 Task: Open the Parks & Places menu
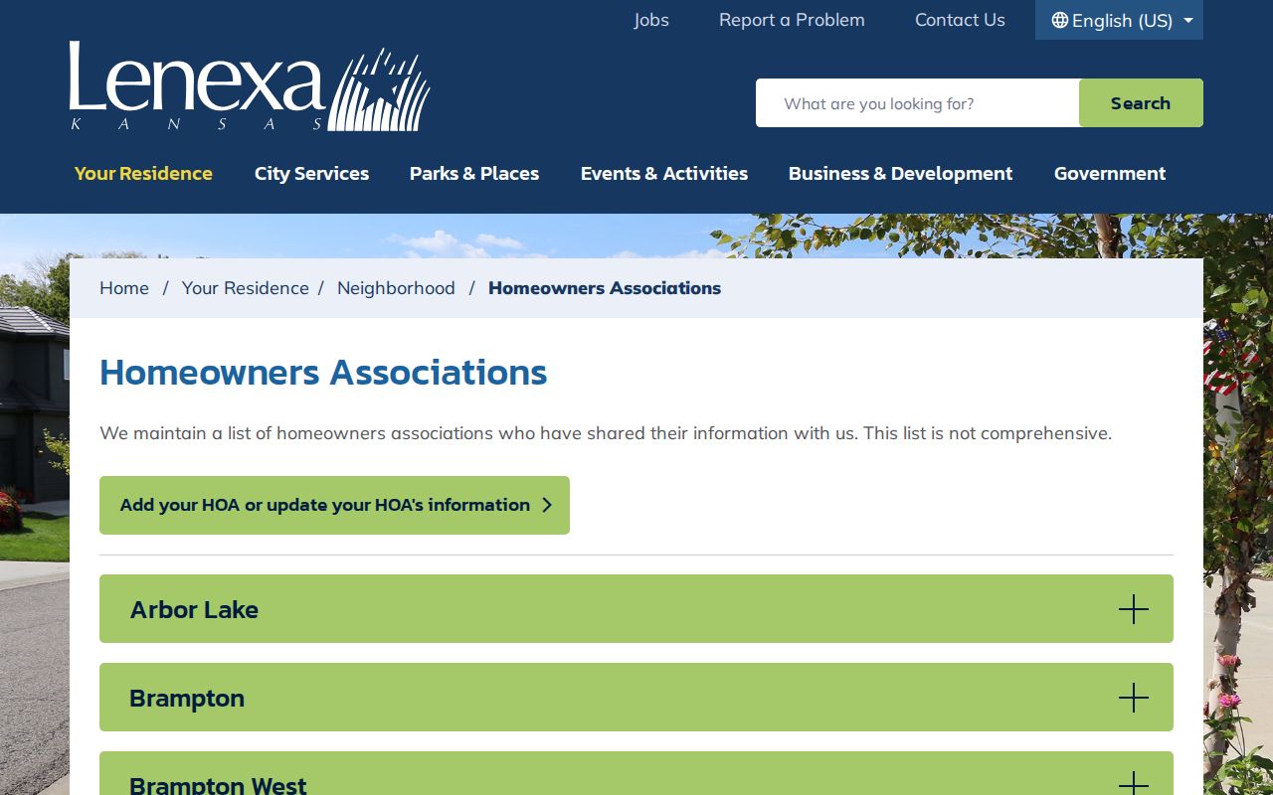(x=474, y=173)
